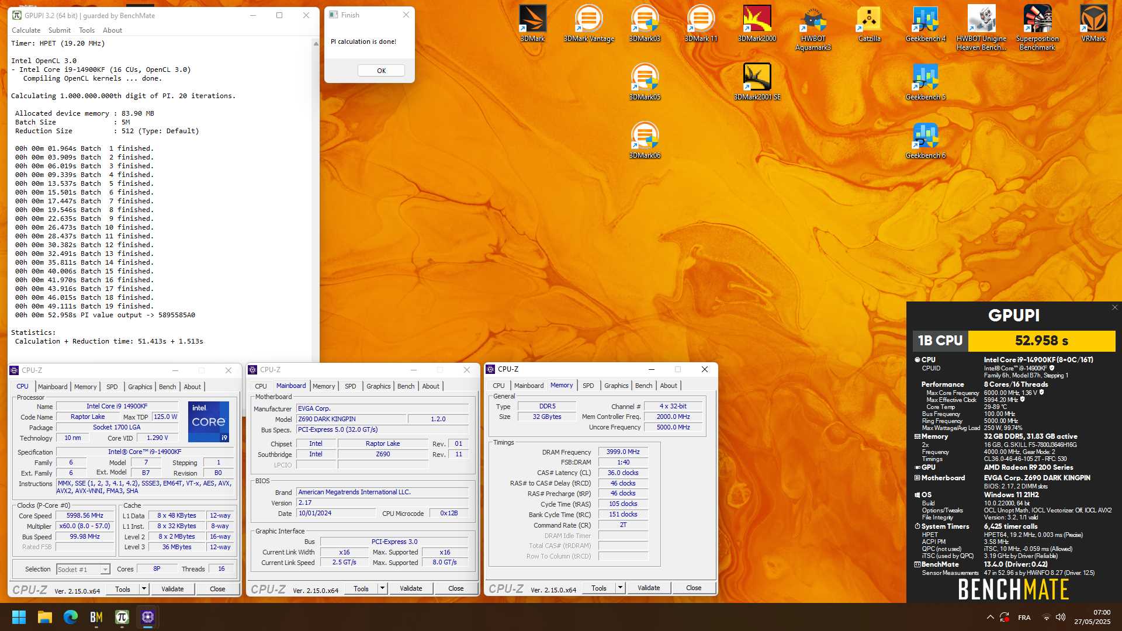The width and height of the screenshot is (1122, 631).
Task: Close the BenchMate GPUPI result overlay
Action: [x=1114, y=307]
